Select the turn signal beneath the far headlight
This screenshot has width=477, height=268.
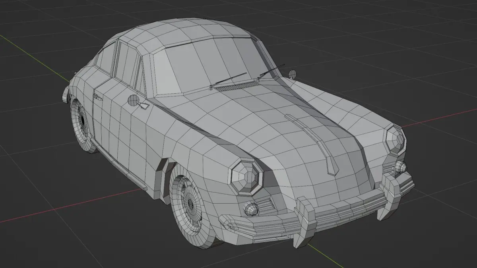click(x=401, y=166)
